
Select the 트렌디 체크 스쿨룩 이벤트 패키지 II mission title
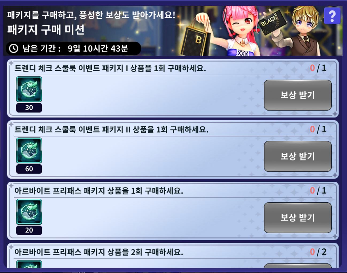111,130
